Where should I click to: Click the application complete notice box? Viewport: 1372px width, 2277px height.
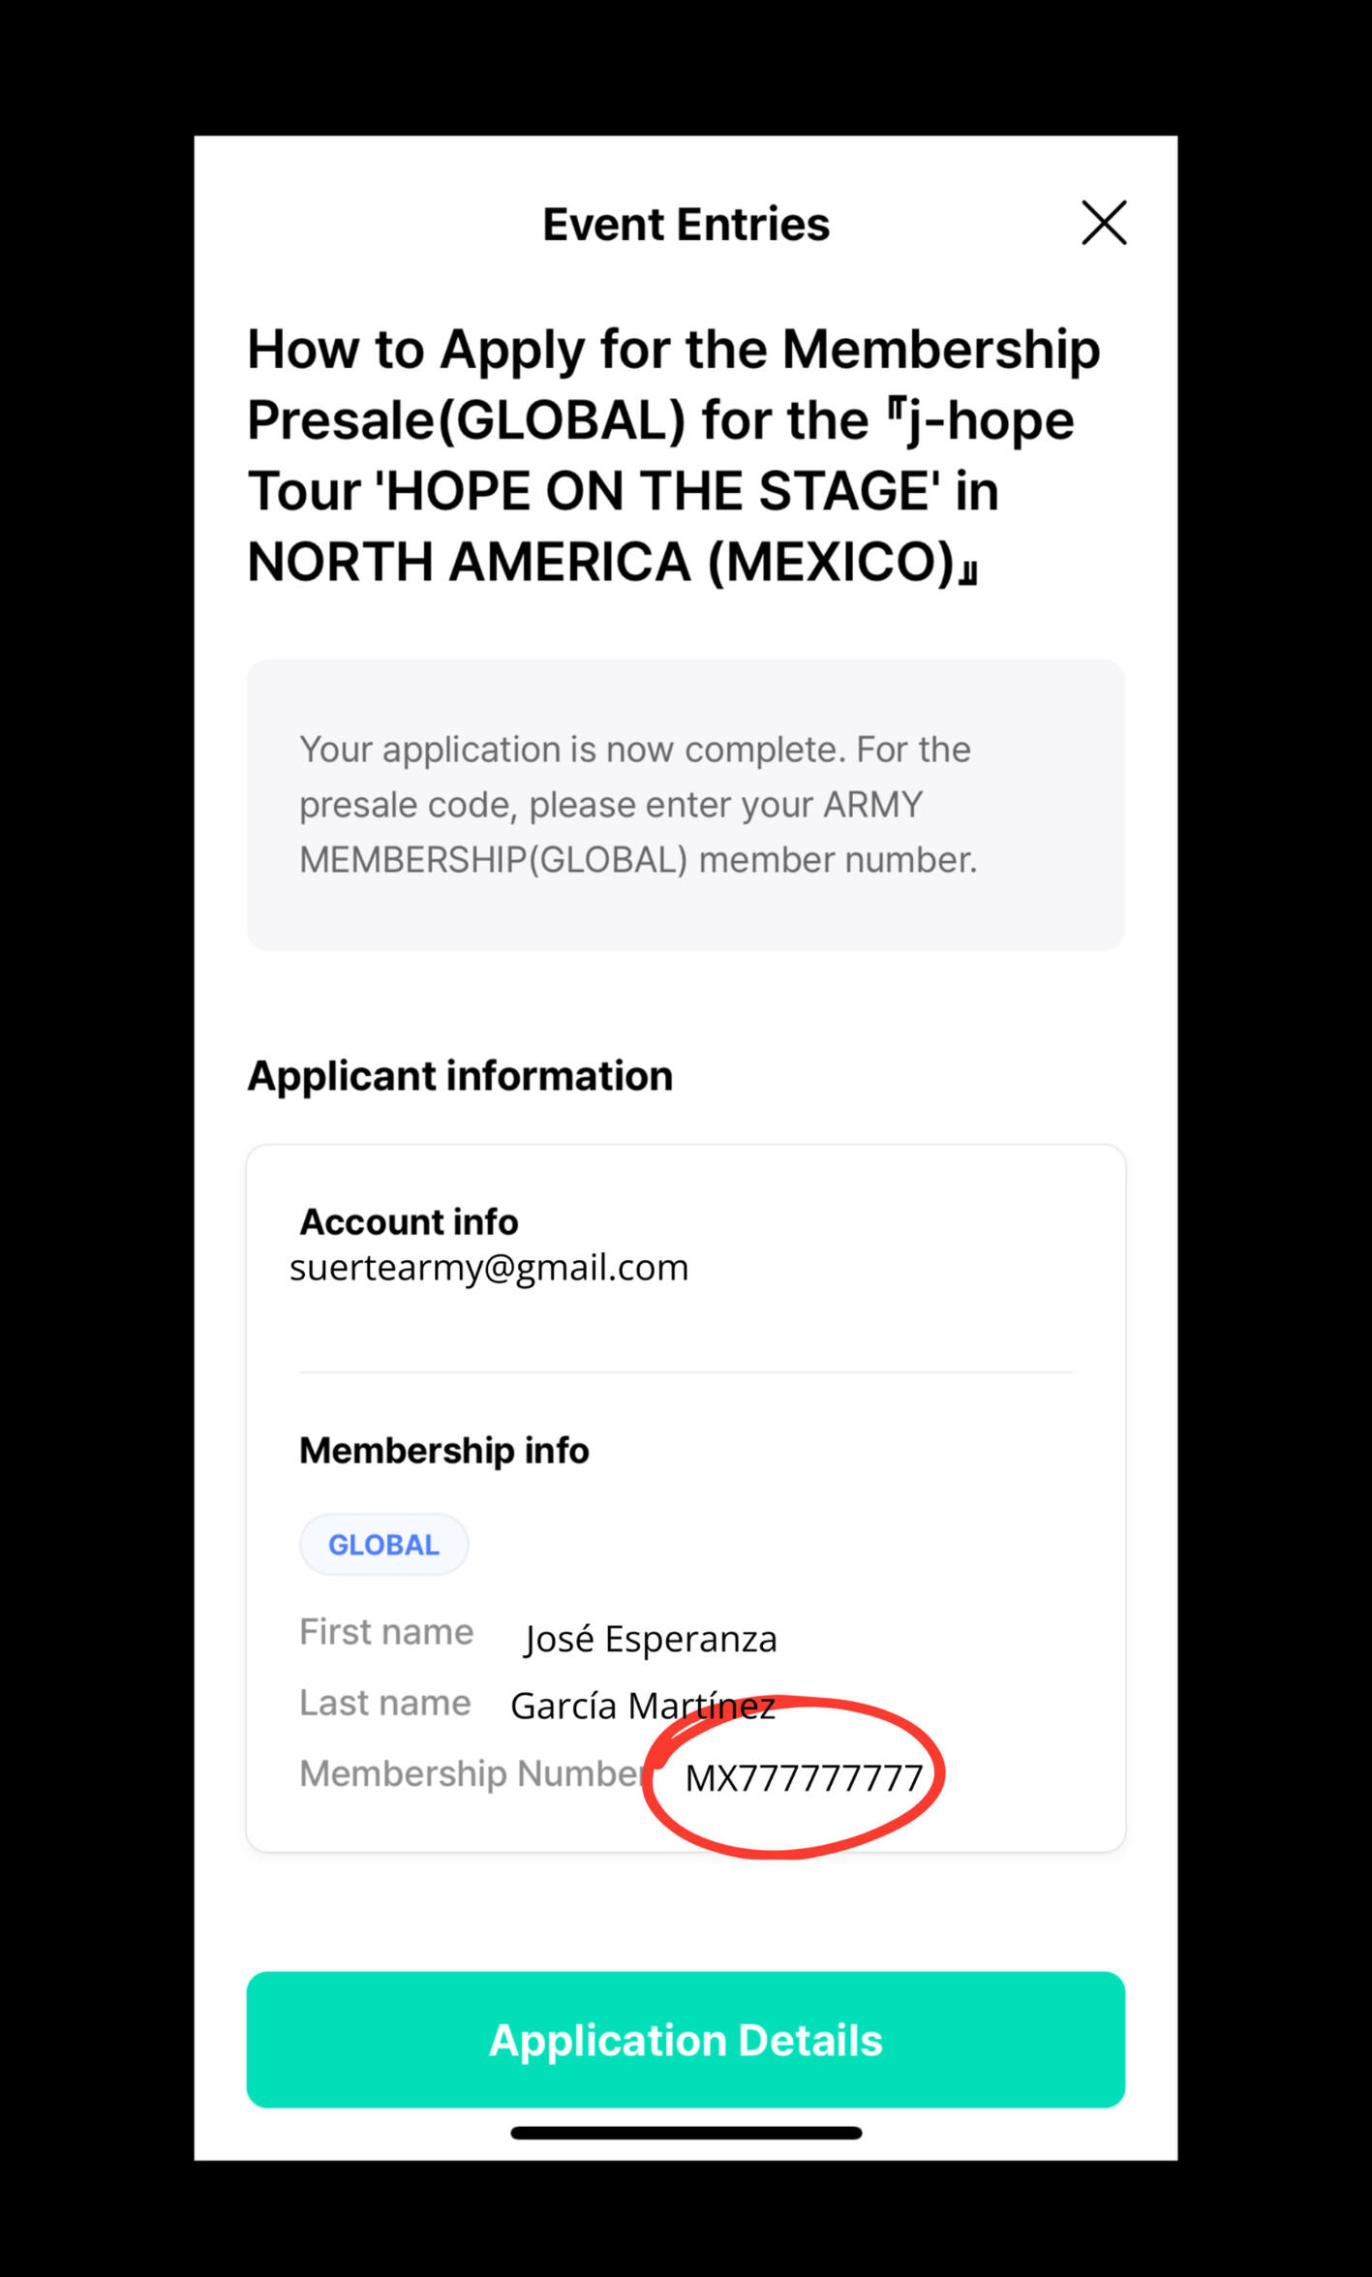click(x=686, y=804)
